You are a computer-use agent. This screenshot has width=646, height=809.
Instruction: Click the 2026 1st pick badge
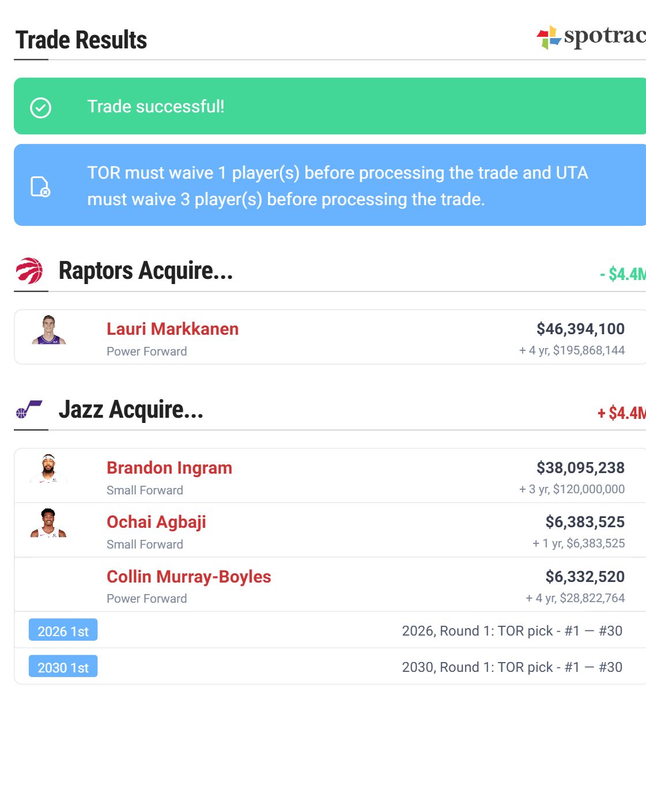[63, 630]
